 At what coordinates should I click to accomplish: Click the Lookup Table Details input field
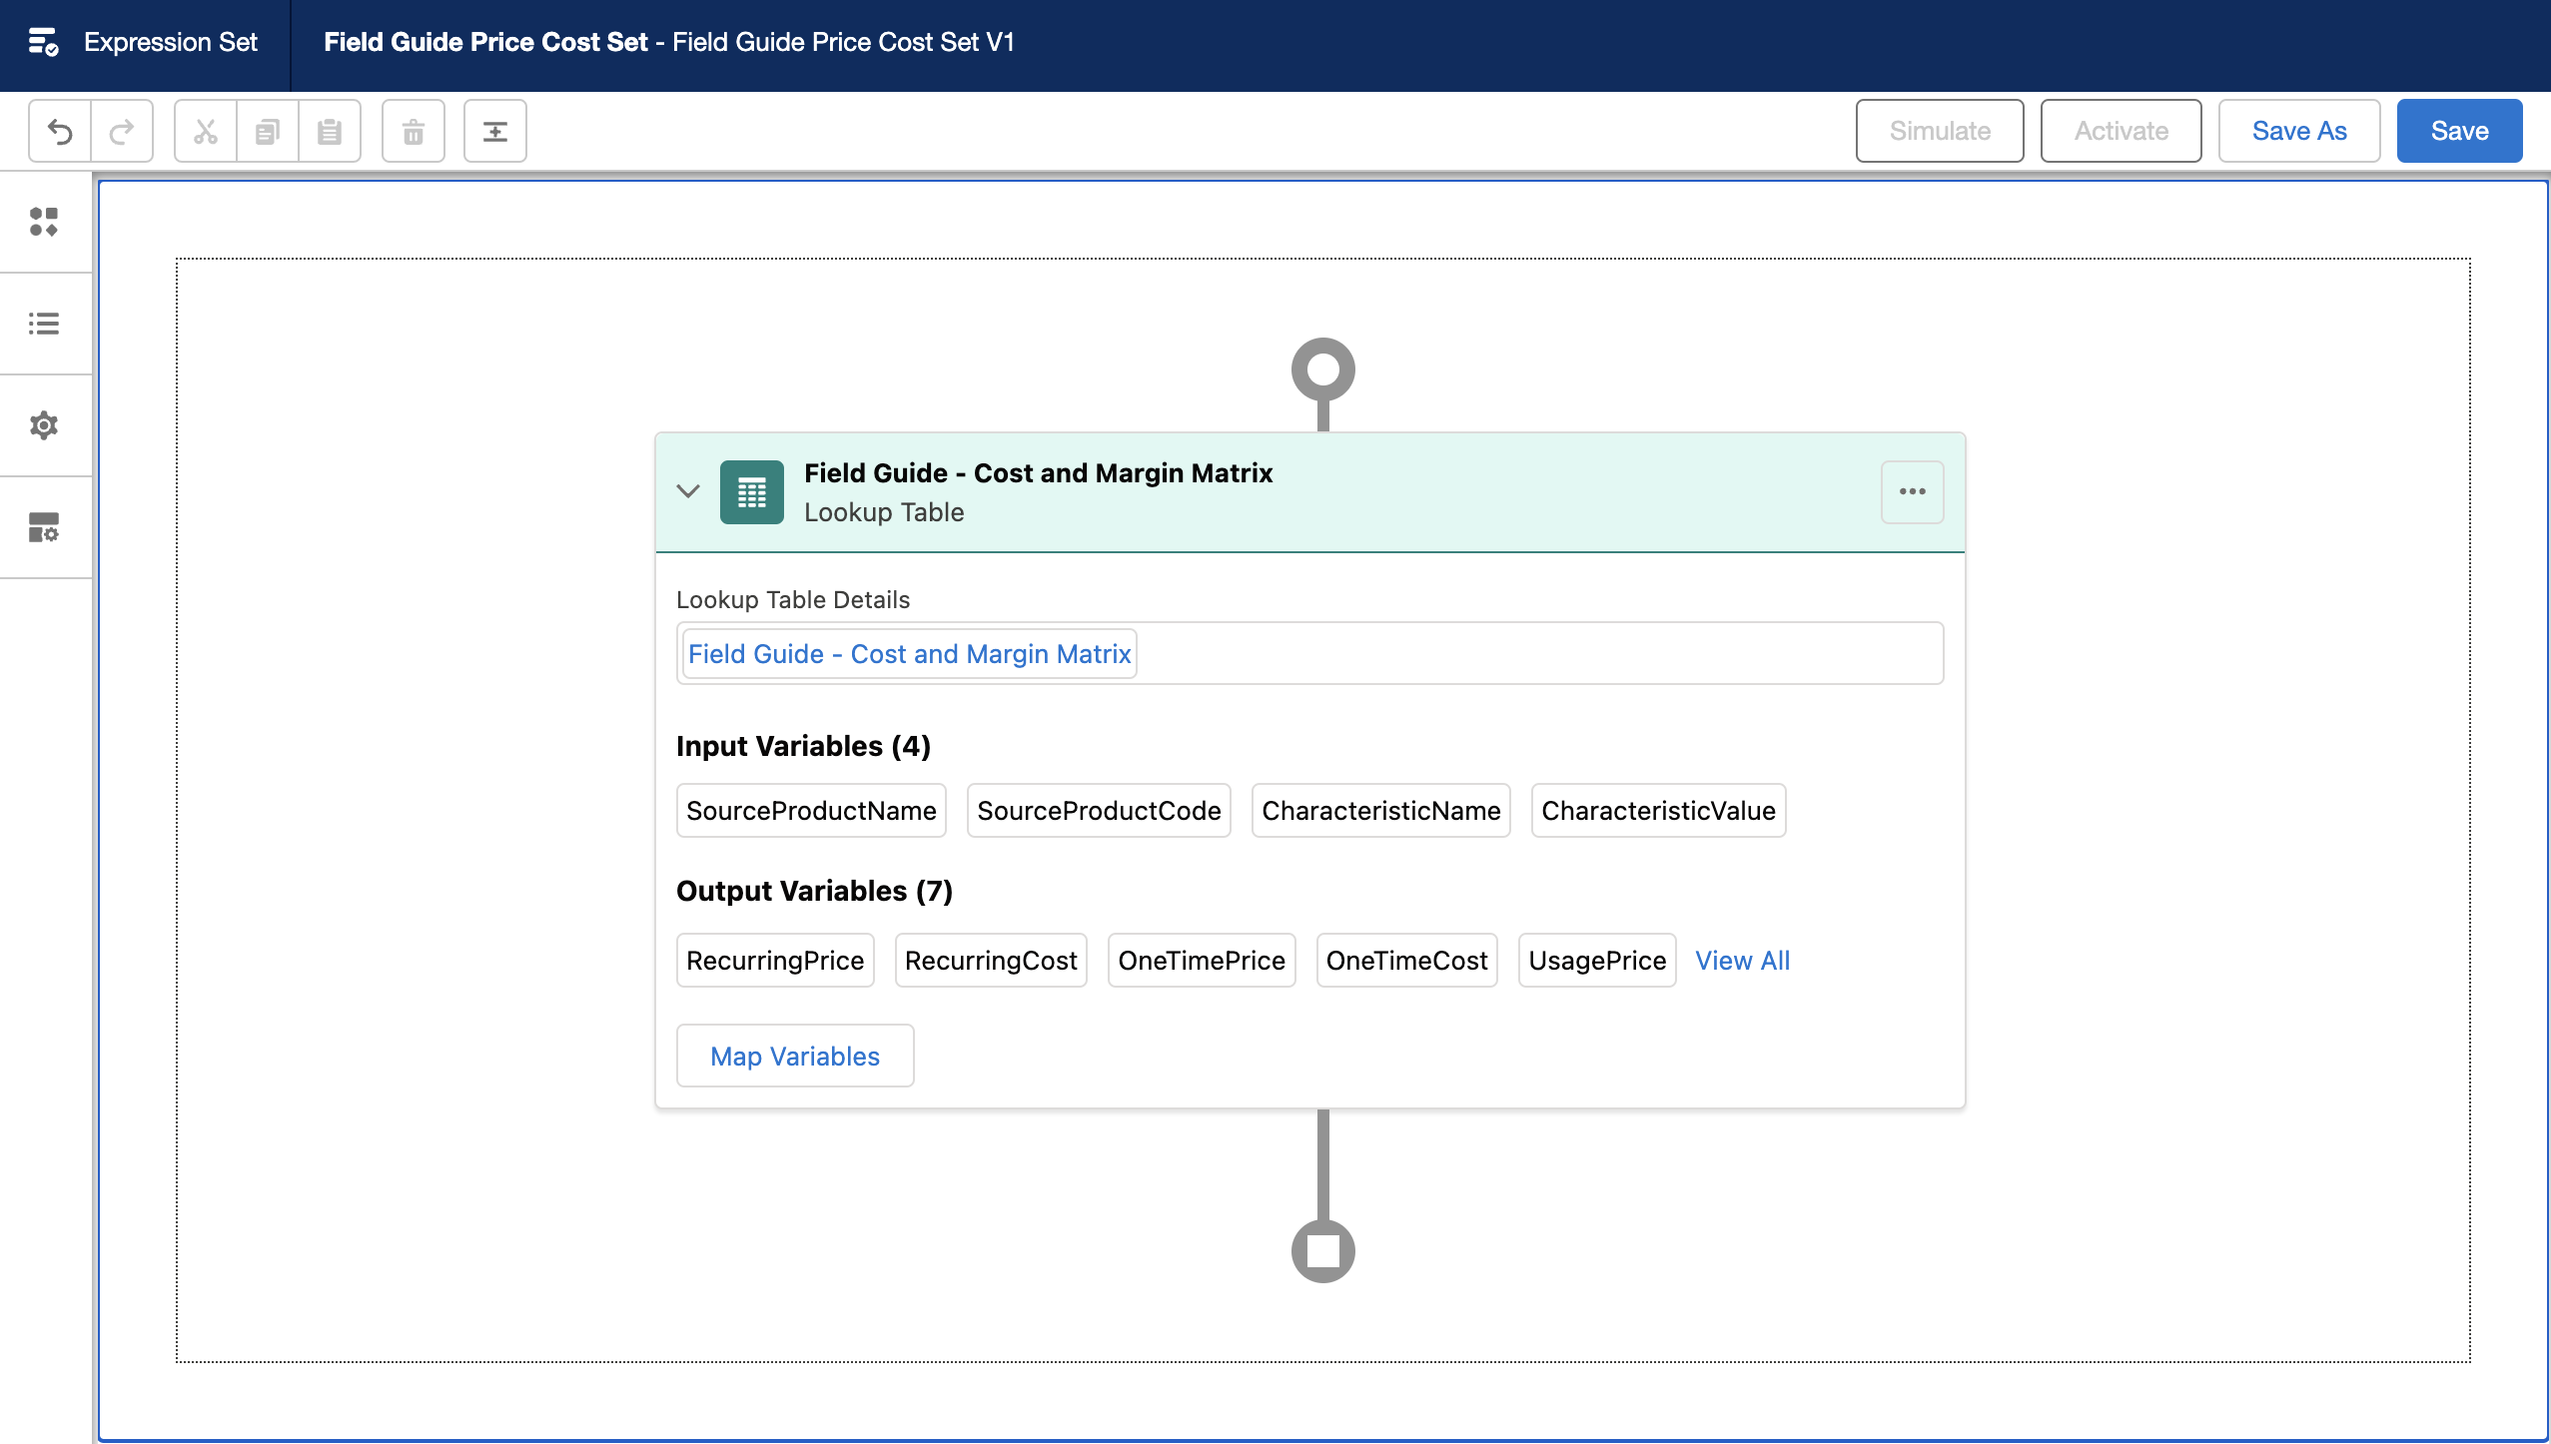click(x=1310, y=654)
